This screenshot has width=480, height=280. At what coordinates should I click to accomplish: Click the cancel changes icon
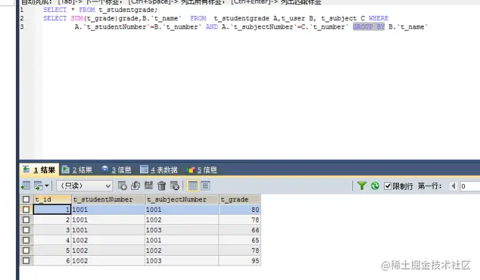pos(175,186)
